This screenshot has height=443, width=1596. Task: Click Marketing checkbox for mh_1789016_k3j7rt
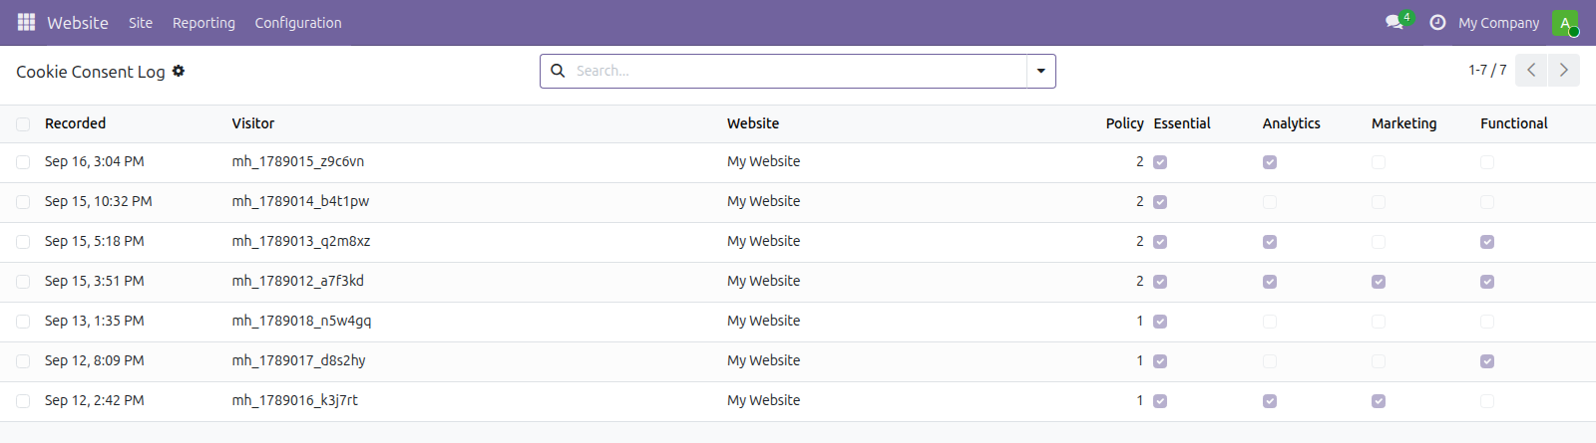pyautogui.click(x=1379, y=401)
